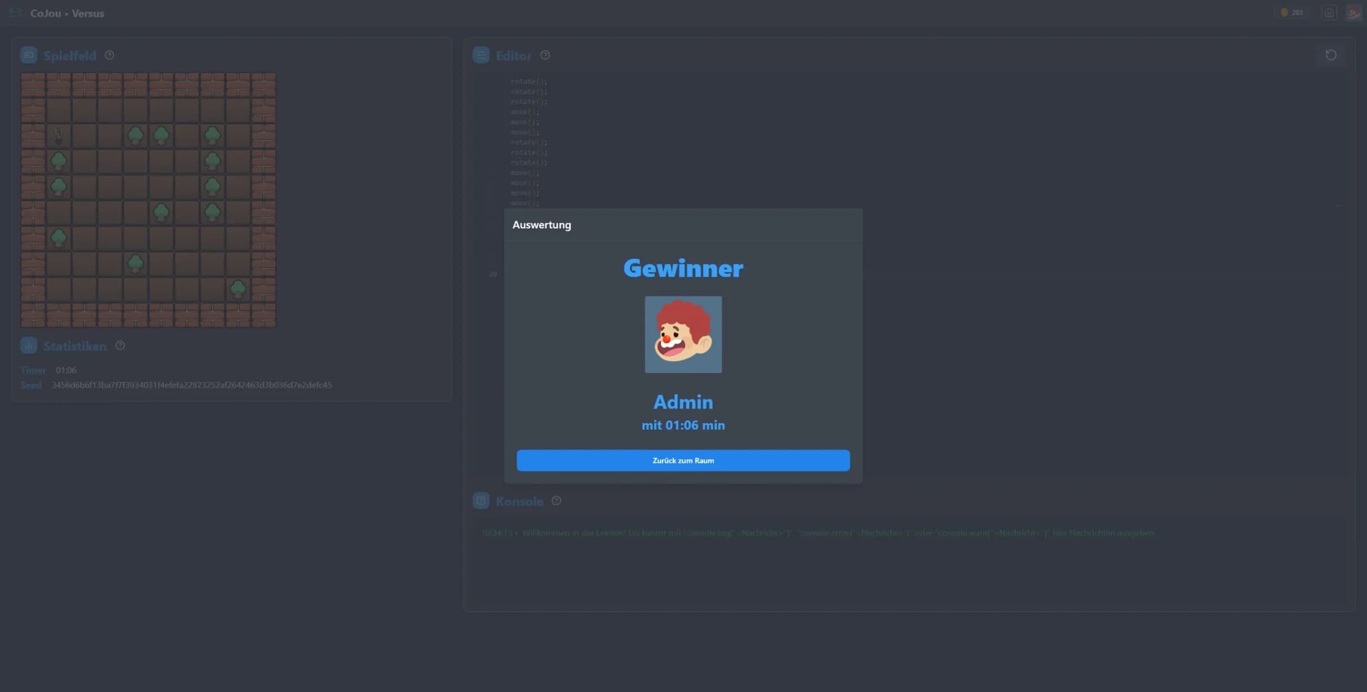The height and width of the screenshot is (692, 1367).
Task: Click the 'mit 01:06 min' time text
Action: (683, 425)
